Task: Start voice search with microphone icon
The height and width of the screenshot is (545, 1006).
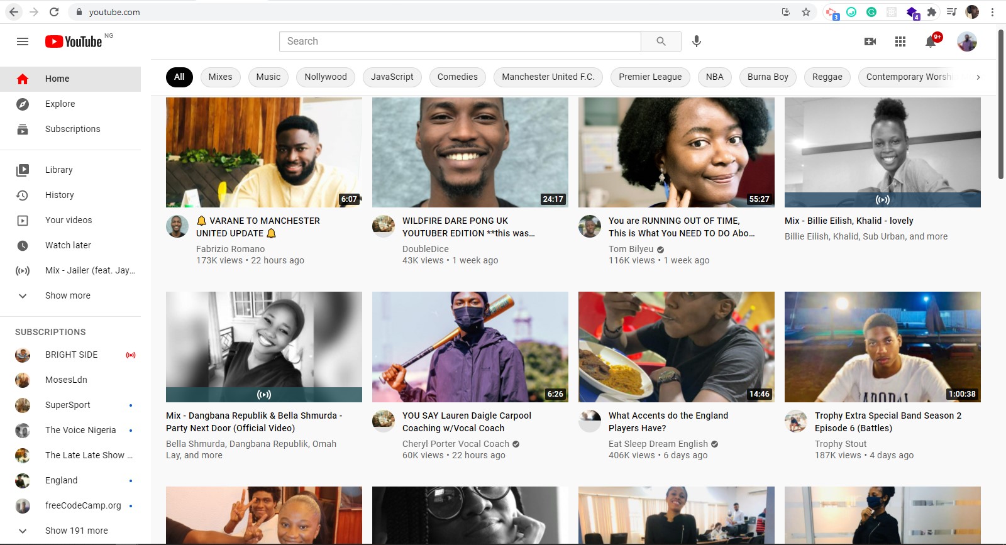Action: [x=697, y=41]
